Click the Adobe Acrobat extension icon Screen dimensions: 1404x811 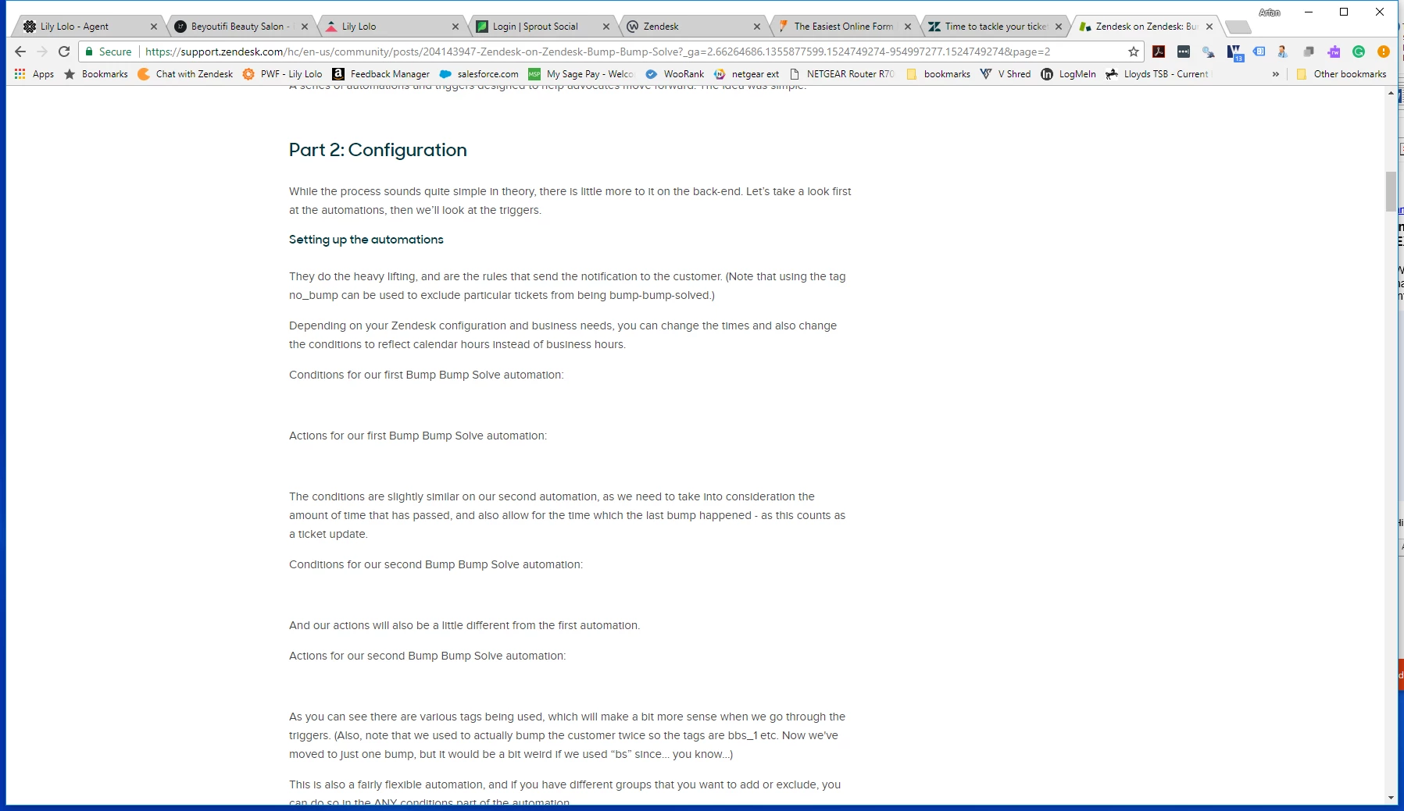[1159, 52]
